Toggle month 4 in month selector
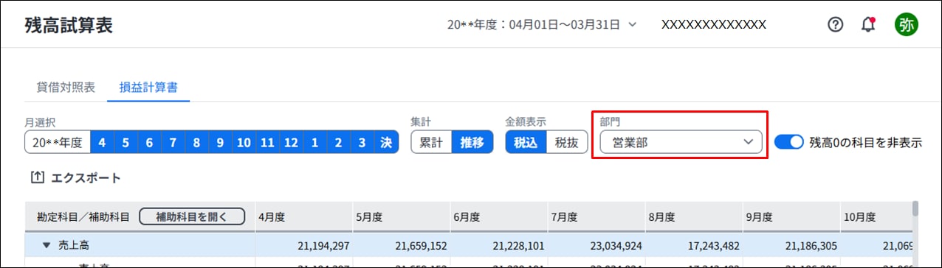This screenshot has height=268, width=942. pyautogui.click(x=102, y=142)
